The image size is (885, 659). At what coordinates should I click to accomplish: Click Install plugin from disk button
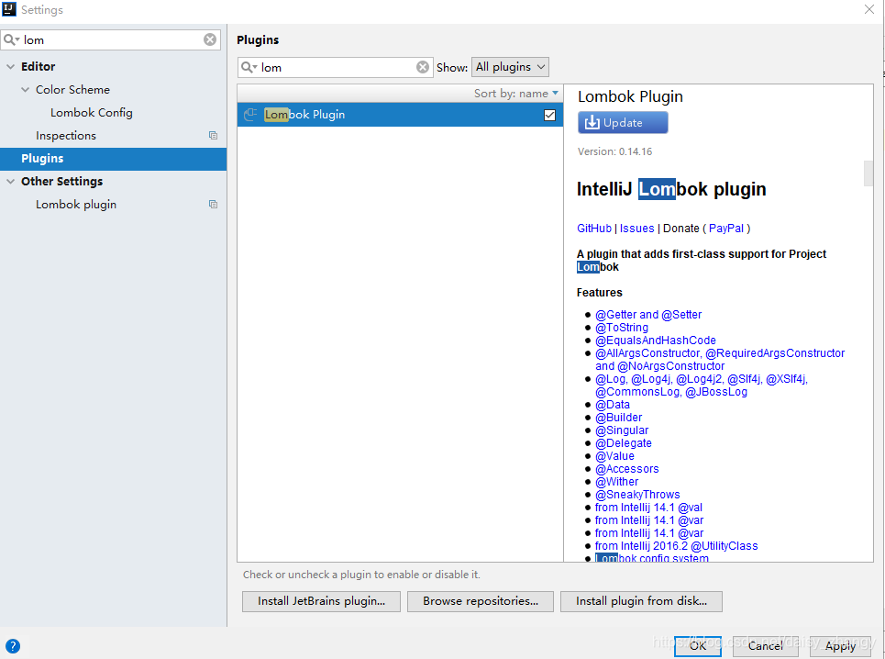tap(641, 601)
